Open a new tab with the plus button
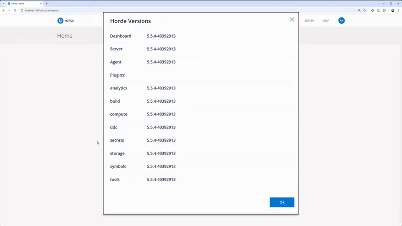The width and height of the screenshot is (402, 226). 46,3
